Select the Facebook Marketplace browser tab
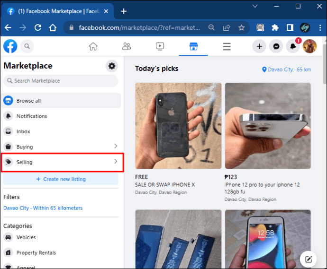 click(57, 11)
